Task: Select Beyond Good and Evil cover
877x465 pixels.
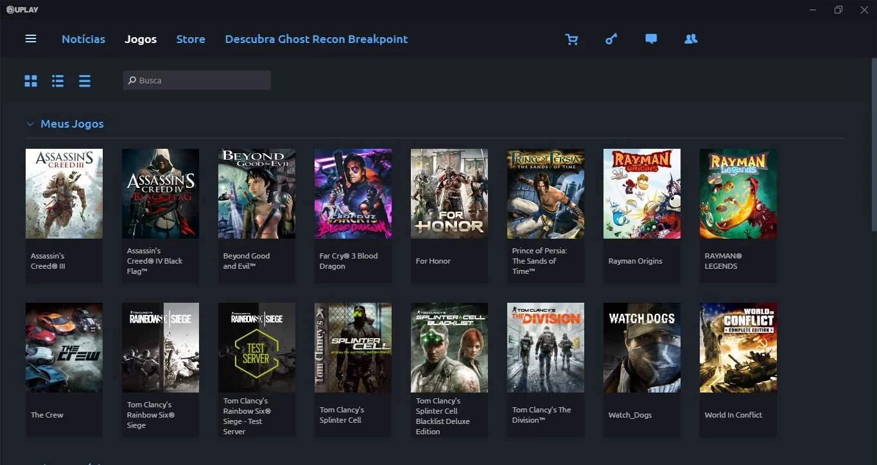Action: tap(257, 194)
